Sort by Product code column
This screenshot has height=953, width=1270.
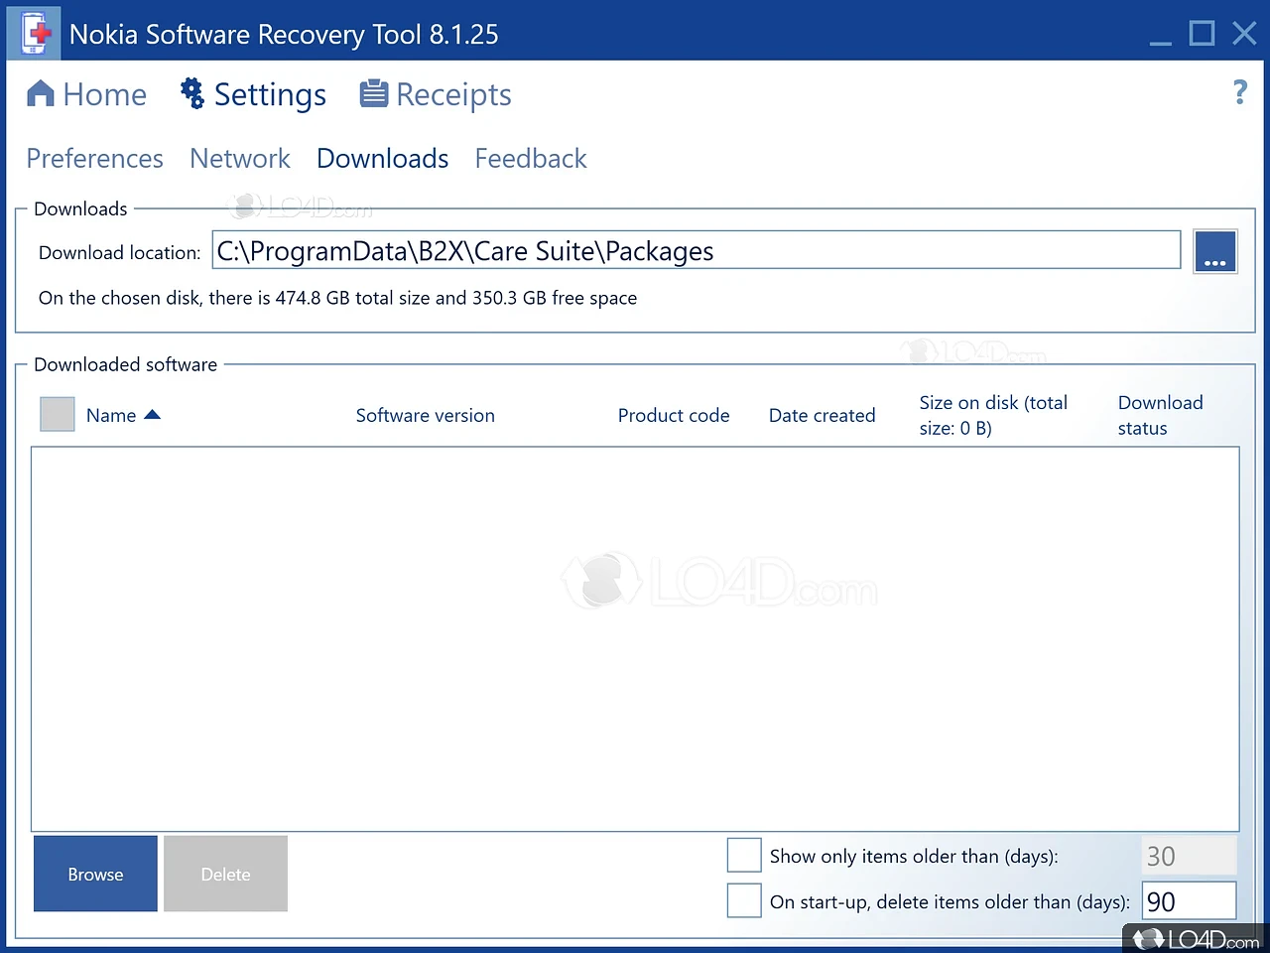click(x=674, y=415)
